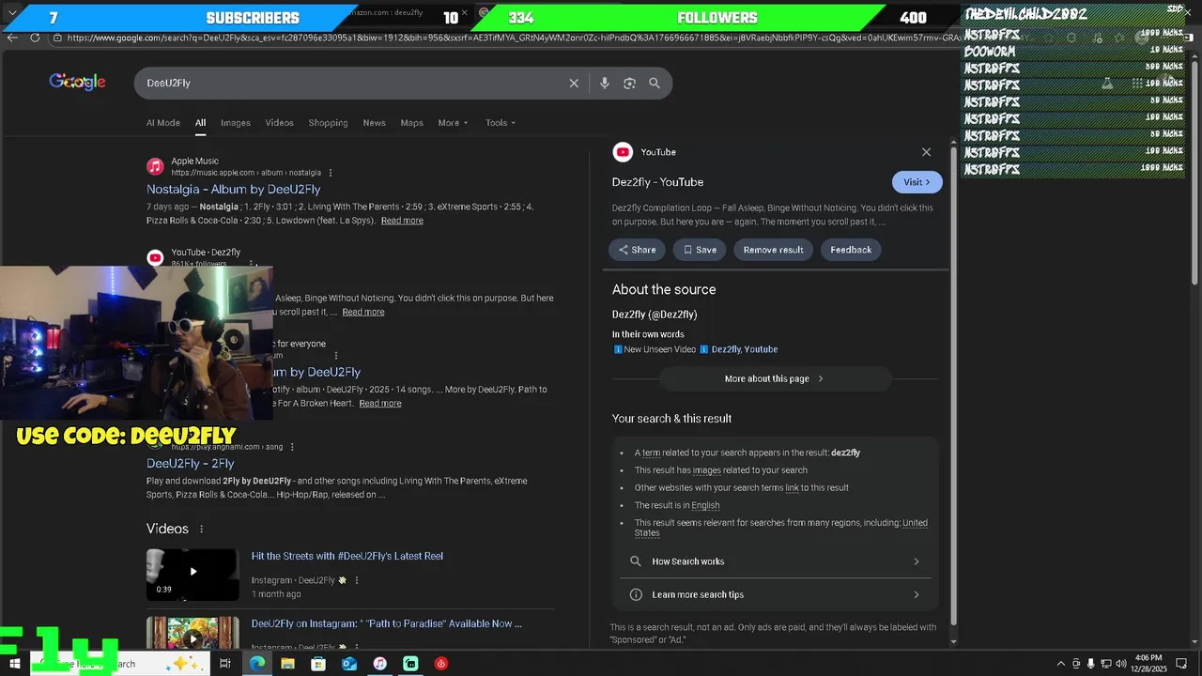The height and width of the screenshot is (676, 1202).
Task: Open options for the Anghami result
Action: pyautogui.click(x=292, y=447)
